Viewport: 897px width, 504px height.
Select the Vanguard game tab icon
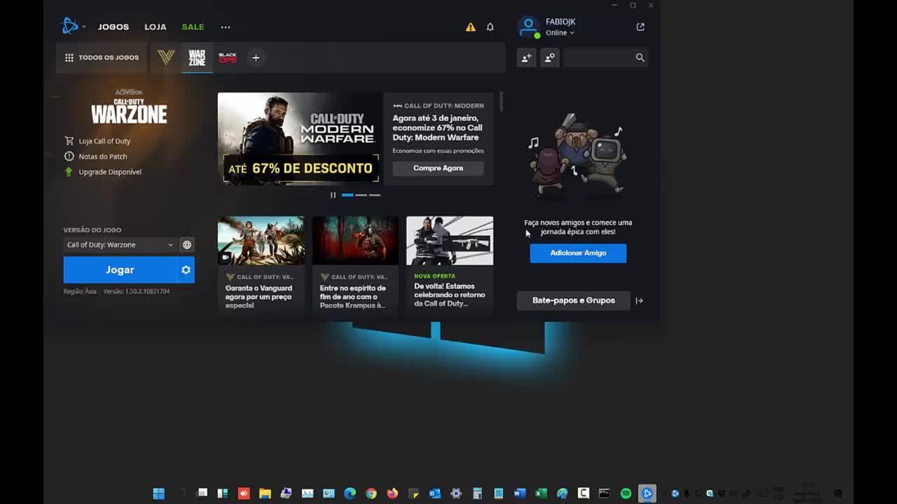pyautogui.click(x=166, y=57)
